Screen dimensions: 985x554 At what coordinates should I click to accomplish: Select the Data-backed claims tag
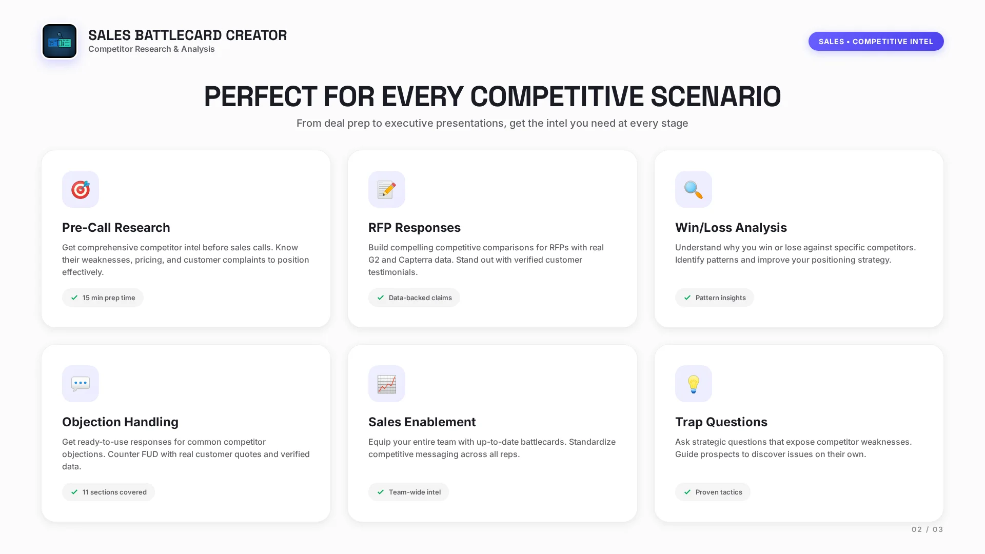pos(414,298)
